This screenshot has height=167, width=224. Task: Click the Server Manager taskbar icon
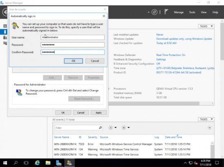coord(59,163)
